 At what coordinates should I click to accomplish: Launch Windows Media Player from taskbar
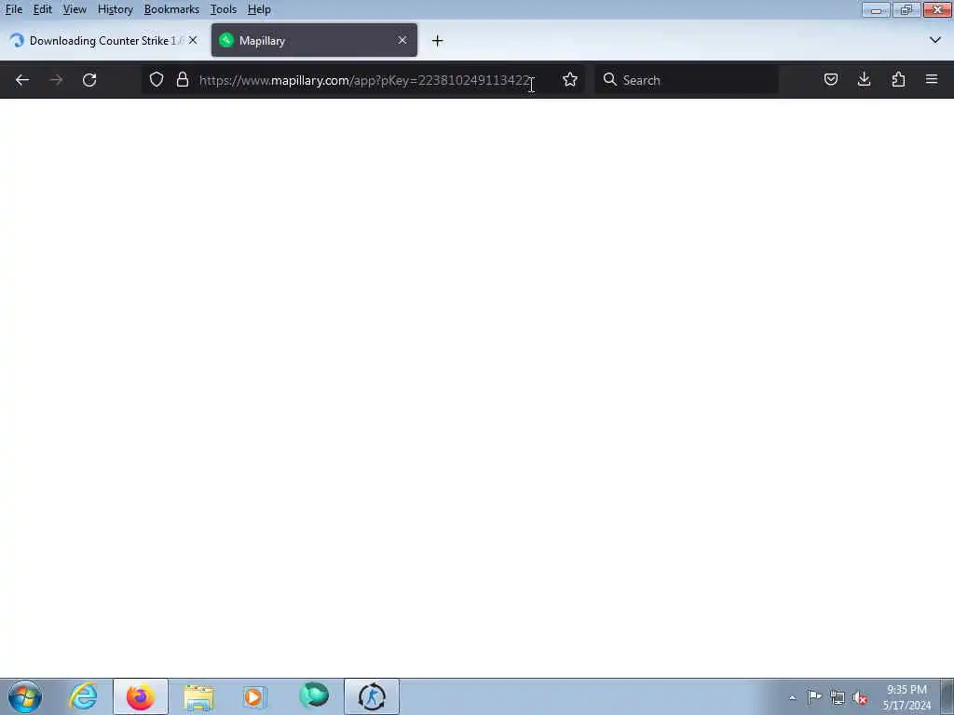(x=255, y=696)
